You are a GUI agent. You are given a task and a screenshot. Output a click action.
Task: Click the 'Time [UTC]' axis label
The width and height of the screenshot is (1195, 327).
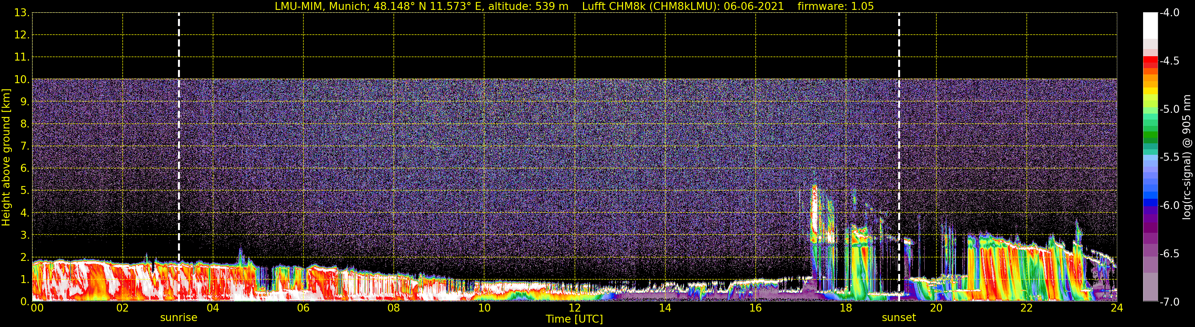click(x=574, y=319)
